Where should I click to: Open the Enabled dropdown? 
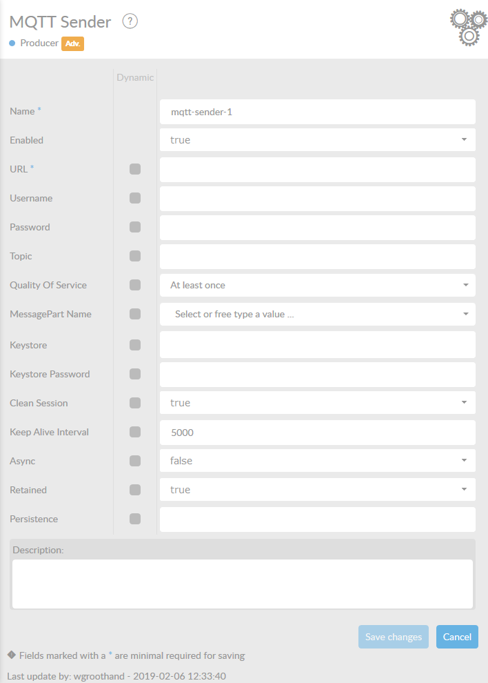point(317,140)
